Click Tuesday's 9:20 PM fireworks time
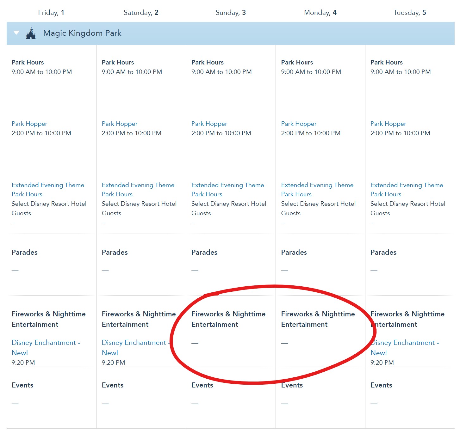Screen dimensions: 460x433 coord(382,363)
